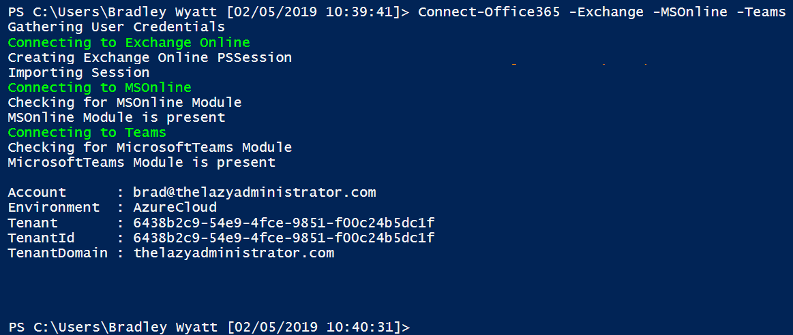Click MSOnline Module is present text
Image resolution: width=793 pixels, height=335 pixels.
click(x=117, y=118)
